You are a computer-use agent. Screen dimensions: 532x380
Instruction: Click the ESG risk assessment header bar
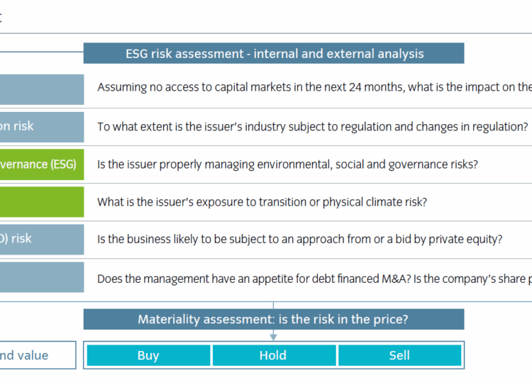[x=274, y=53]
